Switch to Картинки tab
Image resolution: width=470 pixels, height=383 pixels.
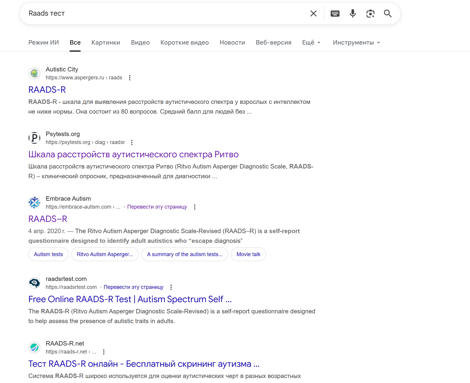point(106,42)
